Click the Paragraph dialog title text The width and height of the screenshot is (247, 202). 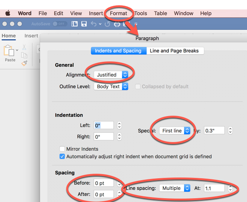[147, 38]
